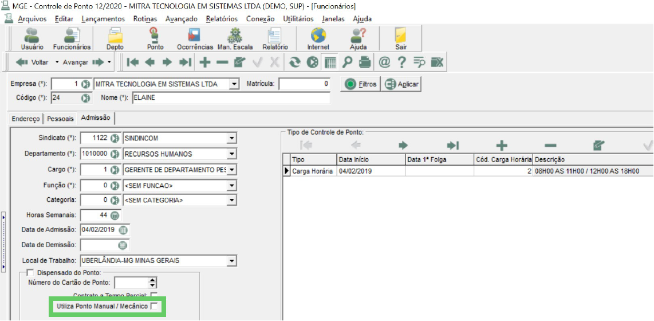Open the Voltar history dropdown arrow
The width and height of the screenshot is (654, 321).
57,62
